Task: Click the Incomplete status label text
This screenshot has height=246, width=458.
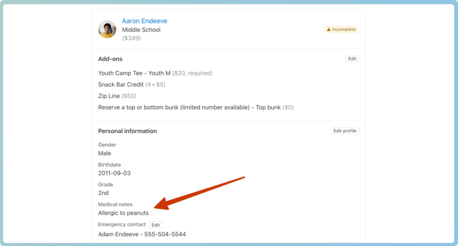Action: (x=344, y=30)
